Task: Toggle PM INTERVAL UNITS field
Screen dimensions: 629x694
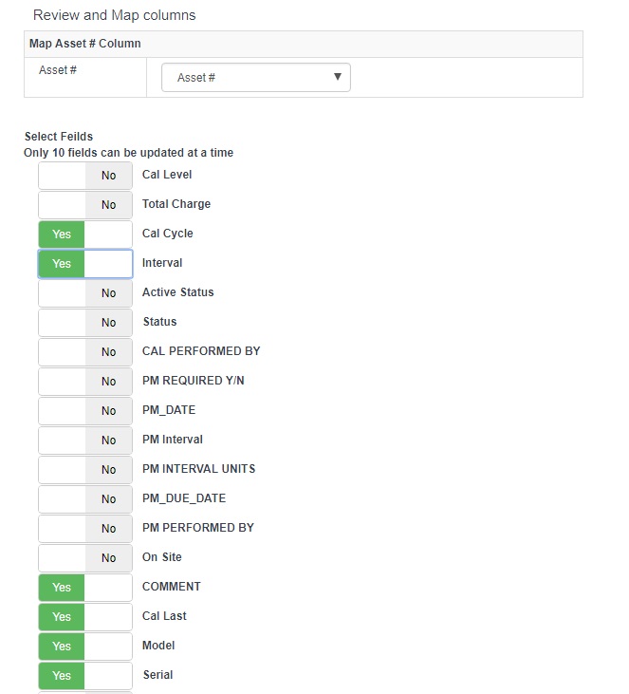Action: click(x=85, y=470)
